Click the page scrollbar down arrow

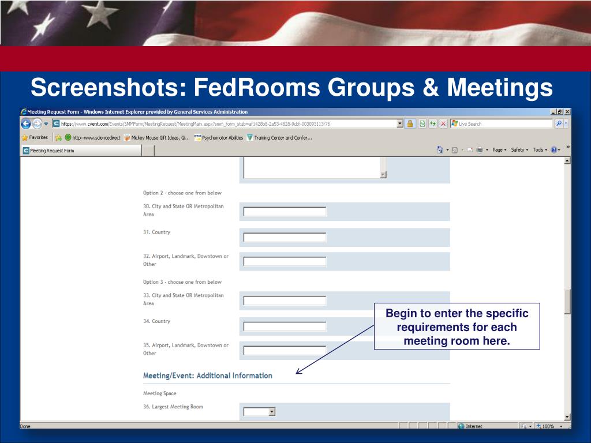point(567,416)
